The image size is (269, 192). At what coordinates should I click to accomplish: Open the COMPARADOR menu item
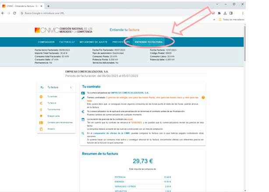[46, 42]
